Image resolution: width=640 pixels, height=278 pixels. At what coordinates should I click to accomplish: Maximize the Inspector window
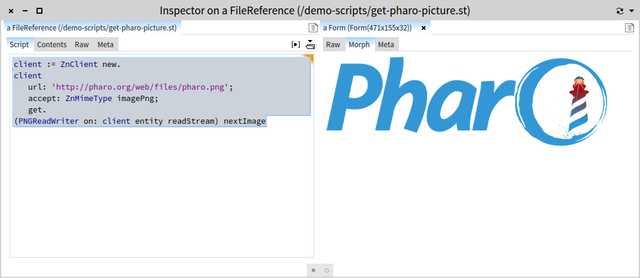tap(39, 11)
